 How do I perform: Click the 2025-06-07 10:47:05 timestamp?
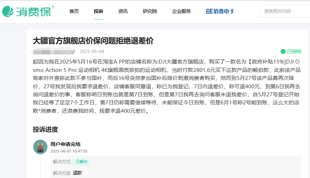[69, 151]
